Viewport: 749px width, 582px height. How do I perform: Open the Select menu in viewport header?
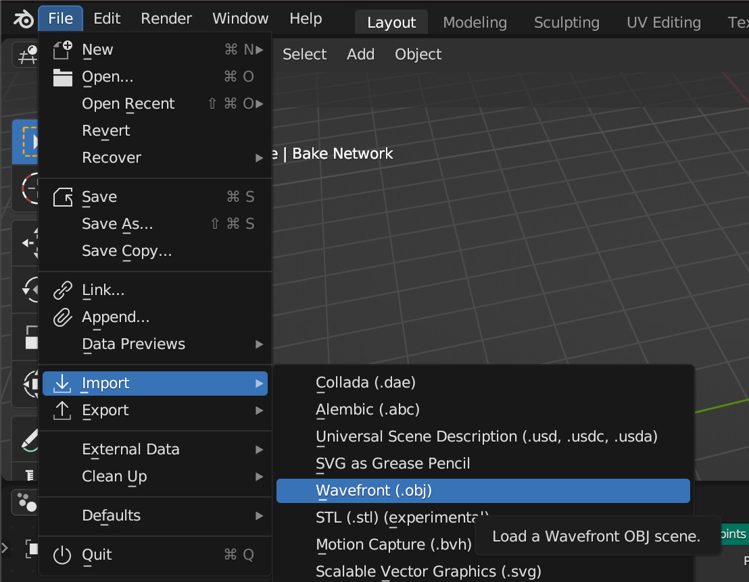pos(304,55)
